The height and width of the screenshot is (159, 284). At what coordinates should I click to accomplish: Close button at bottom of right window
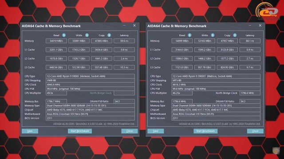[255, 131]
